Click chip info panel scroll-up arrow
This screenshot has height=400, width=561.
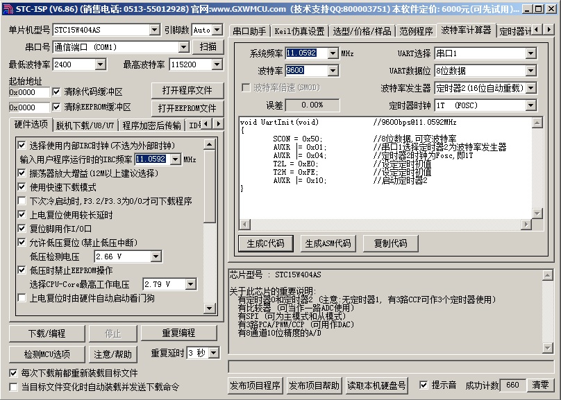(547, 275)
